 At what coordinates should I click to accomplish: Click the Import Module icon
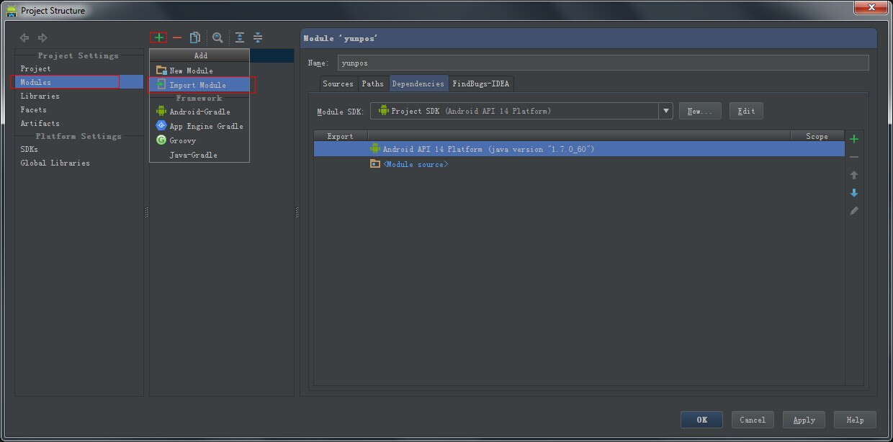[161, 85]
